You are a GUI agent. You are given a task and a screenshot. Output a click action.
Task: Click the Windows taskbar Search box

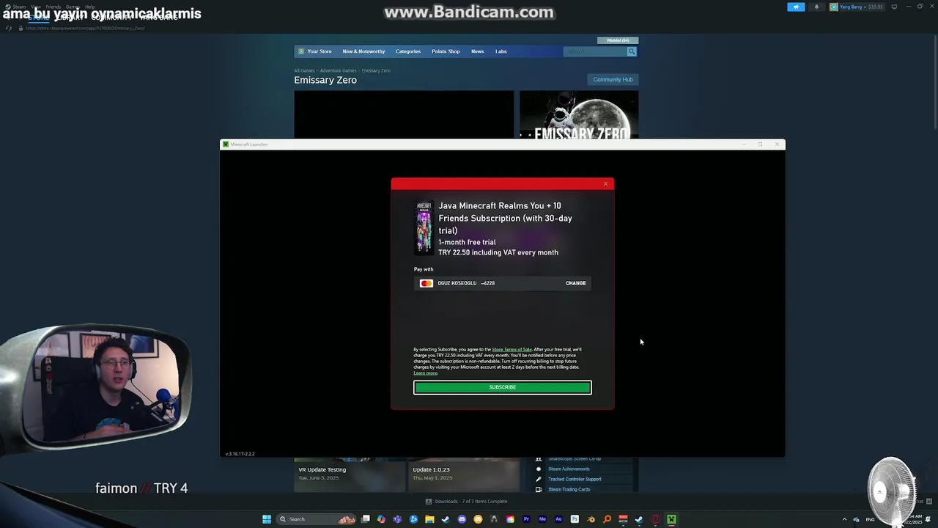[x=315, y=519]
